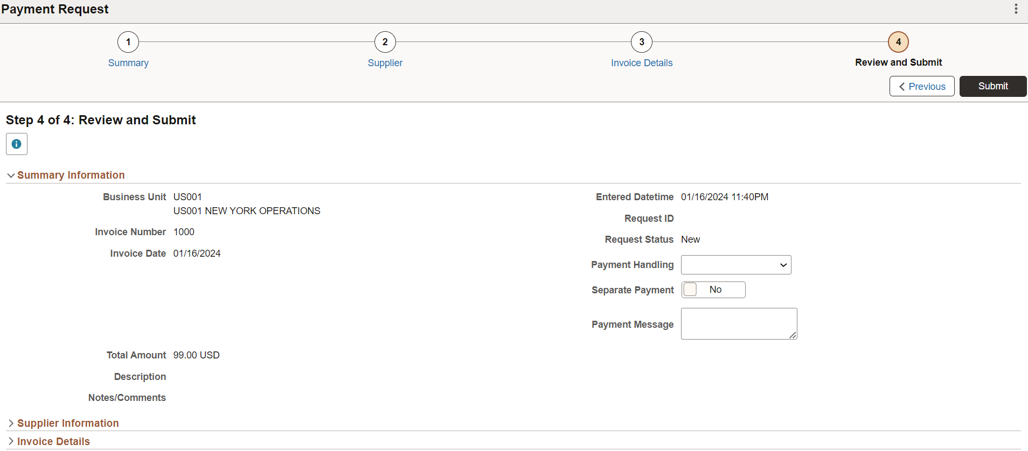Click the Submit button
This screenshot has width=1028, height=451.
pos(993,86)
